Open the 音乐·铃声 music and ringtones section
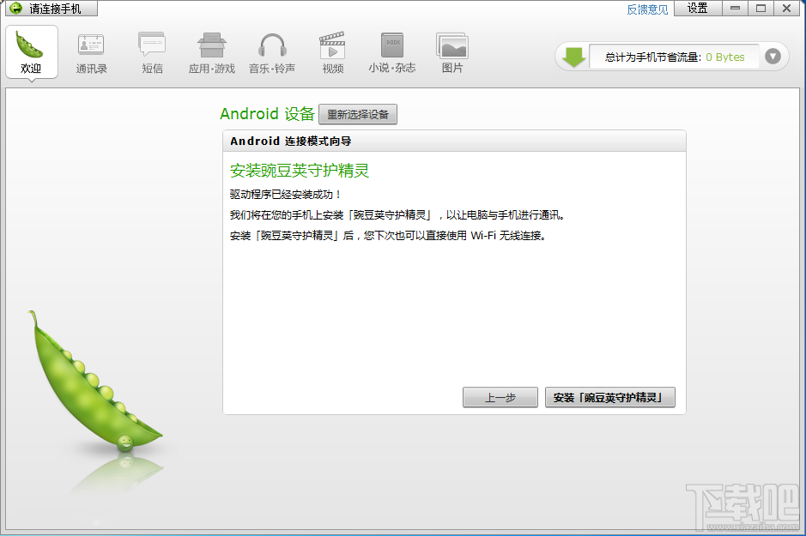 (272, 53)
